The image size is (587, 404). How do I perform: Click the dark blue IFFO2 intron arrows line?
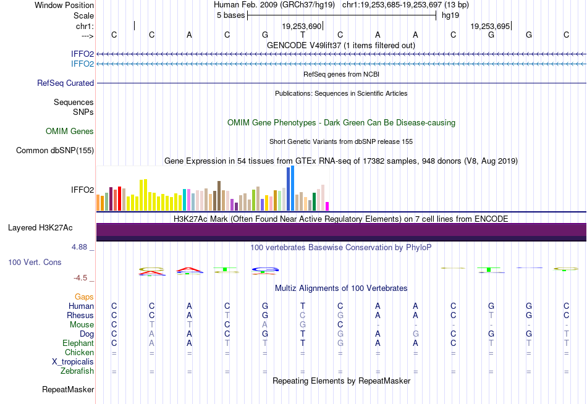click(342, 54)
